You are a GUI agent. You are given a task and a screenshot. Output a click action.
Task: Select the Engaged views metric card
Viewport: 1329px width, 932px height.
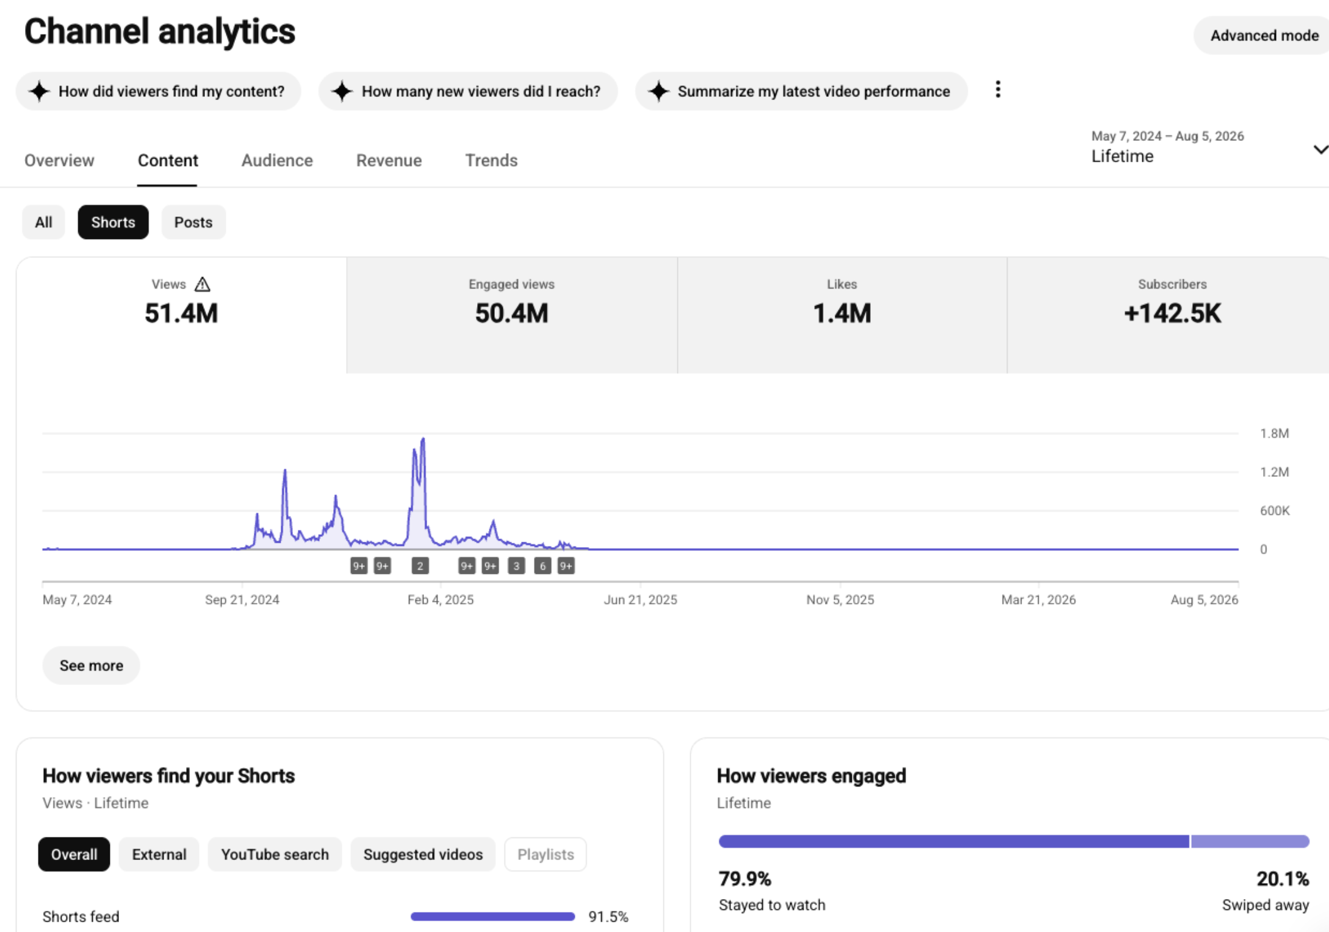(x=511, y=315)
